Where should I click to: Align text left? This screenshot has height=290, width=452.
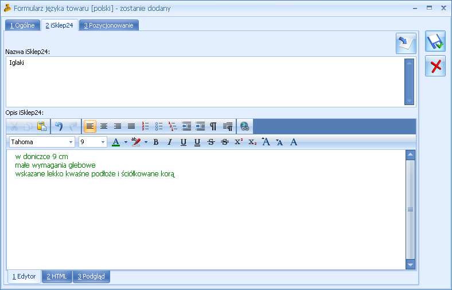click(90, 126)
